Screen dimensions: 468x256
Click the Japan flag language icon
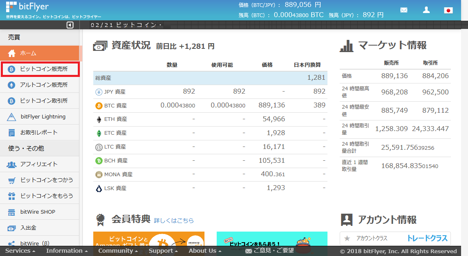point(448,11)
